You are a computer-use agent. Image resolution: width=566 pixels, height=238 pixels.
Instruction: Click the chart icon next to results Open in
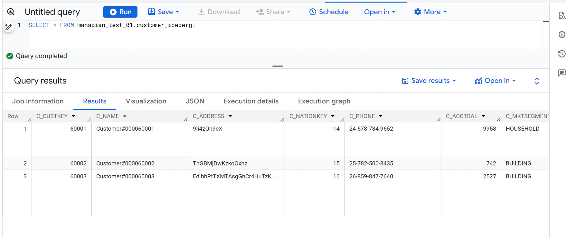click(x=478, y=81)
